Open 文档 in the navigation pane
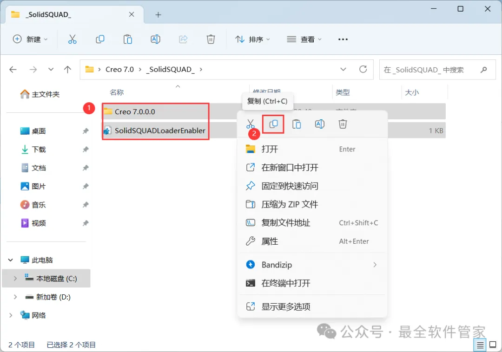The image size is (502, 352). 33,168
